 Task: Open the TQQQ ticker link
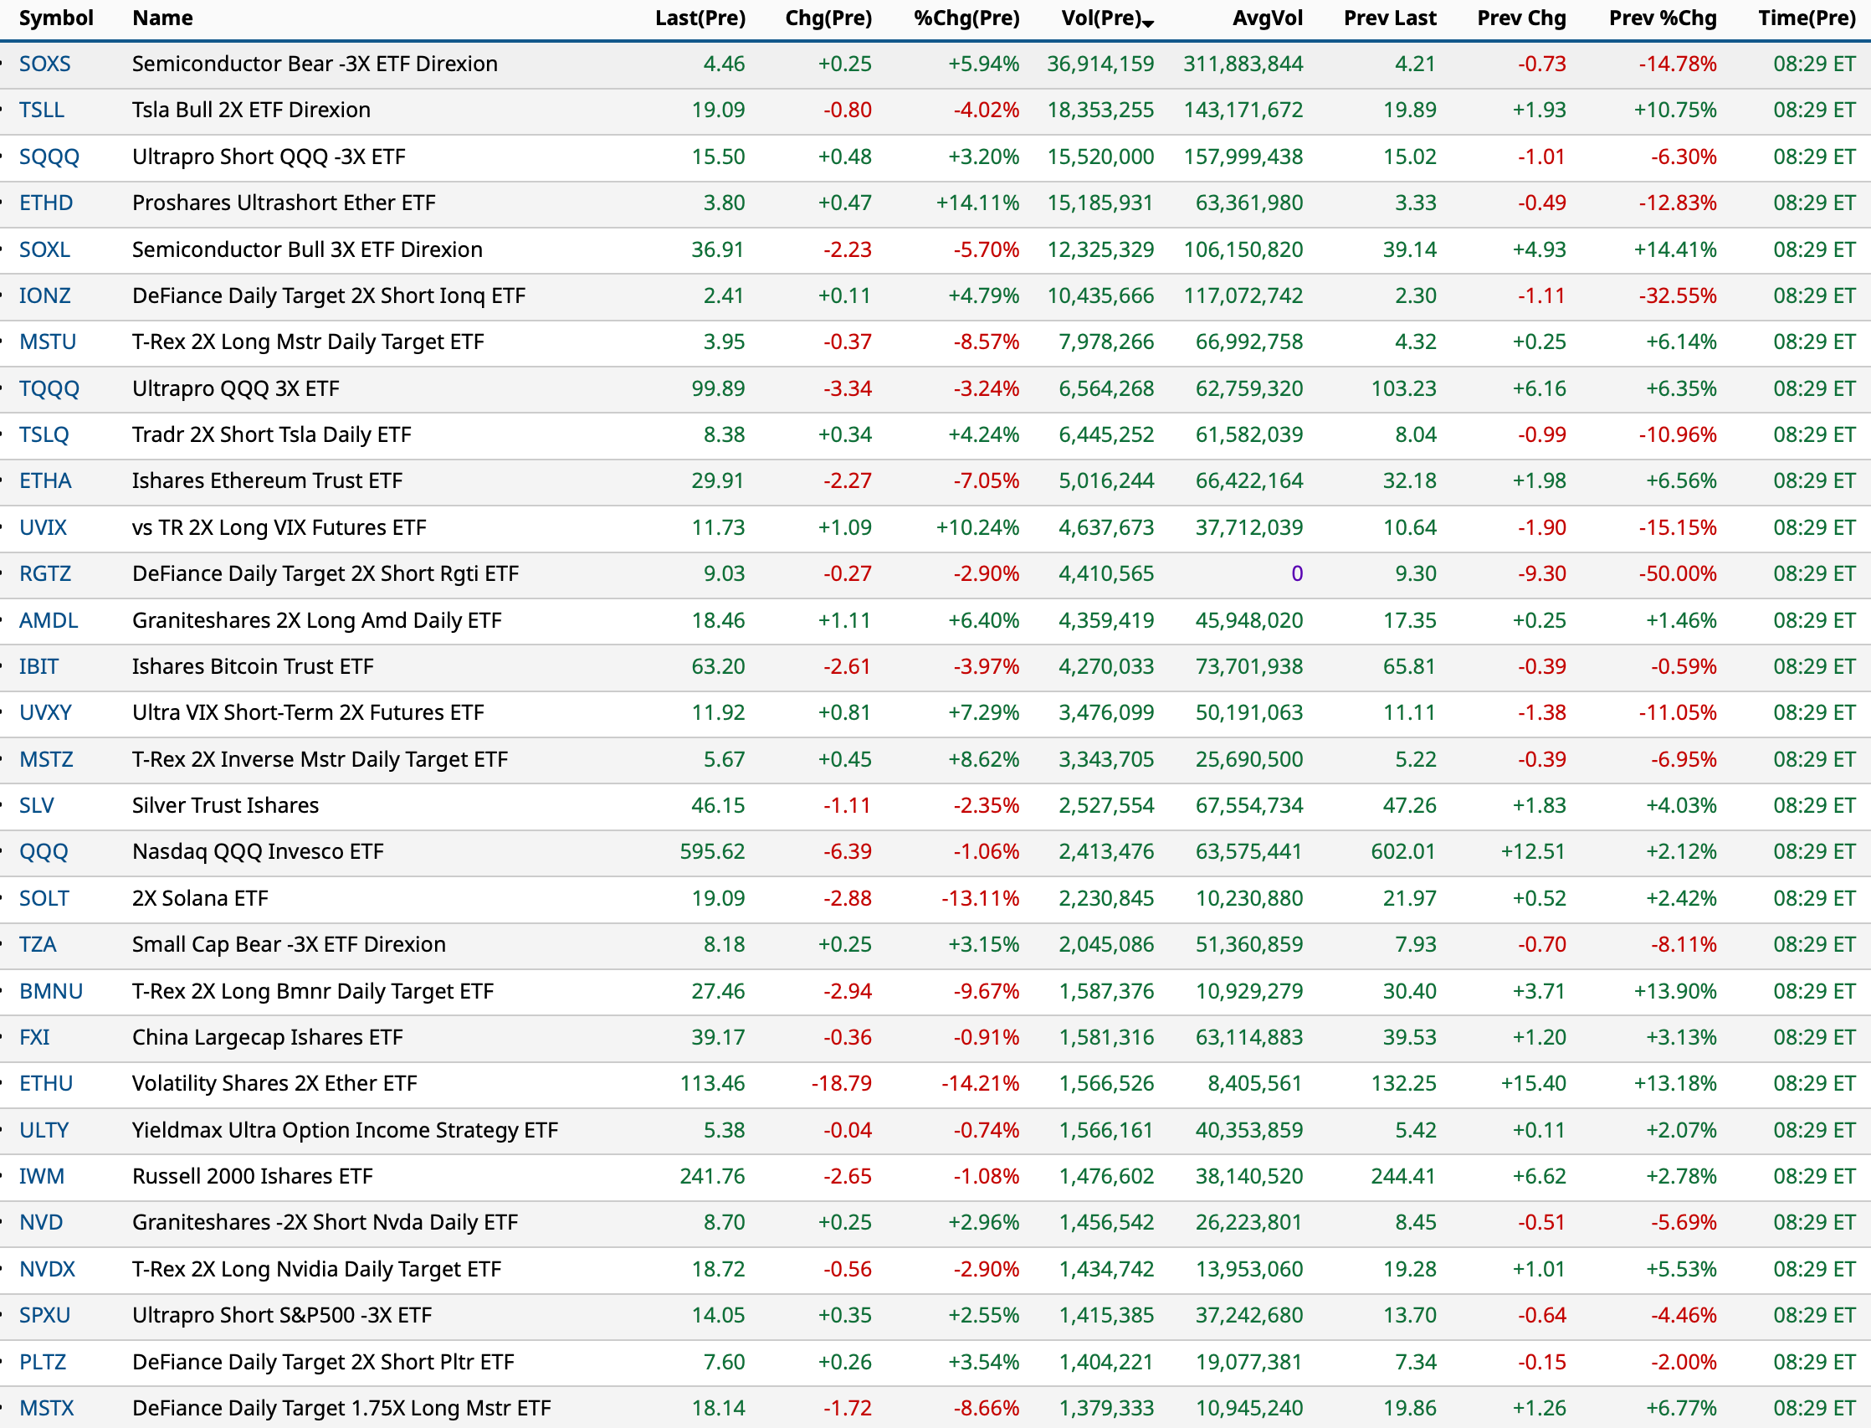pos(49,388)
